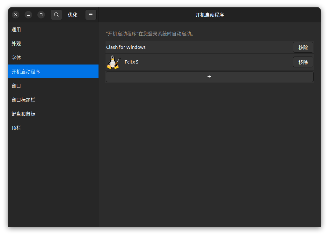The width and height of the screenshot is (329, 236).
Task: Open the 顶栏 section
Action: click(x=16, y=128)
